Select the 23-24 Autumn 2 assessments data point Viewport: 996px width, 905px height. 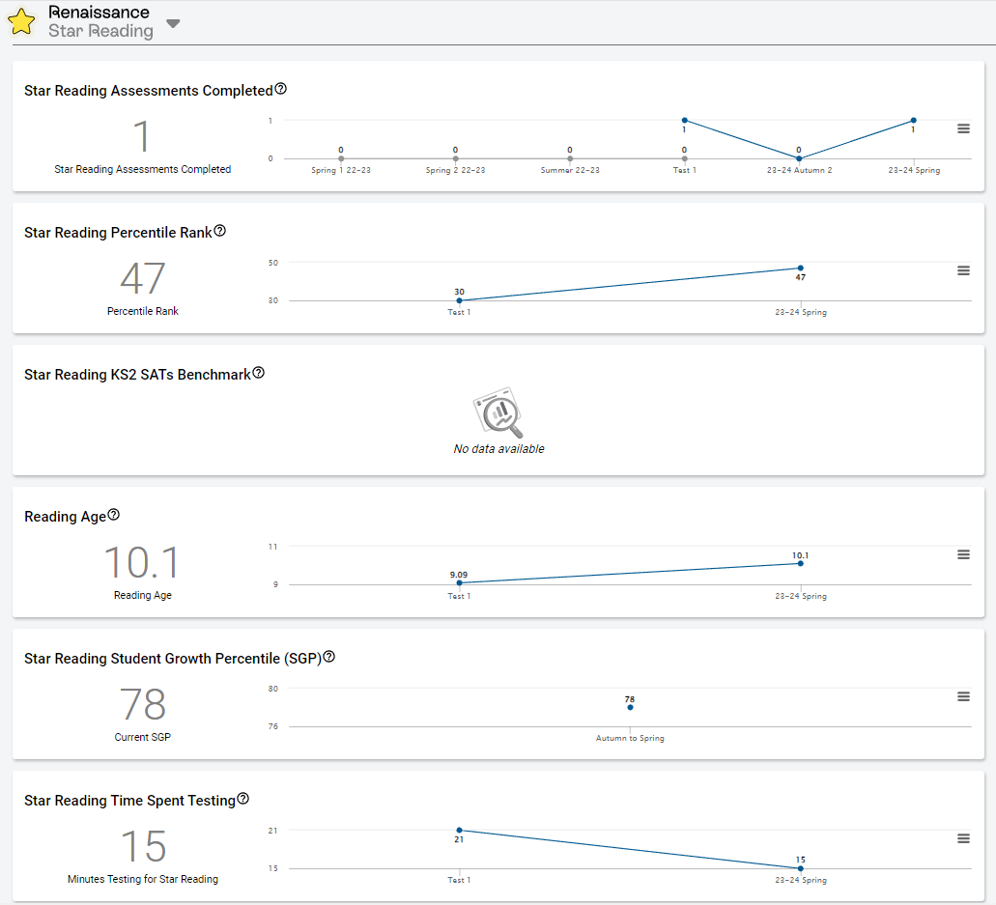[799, 158]
